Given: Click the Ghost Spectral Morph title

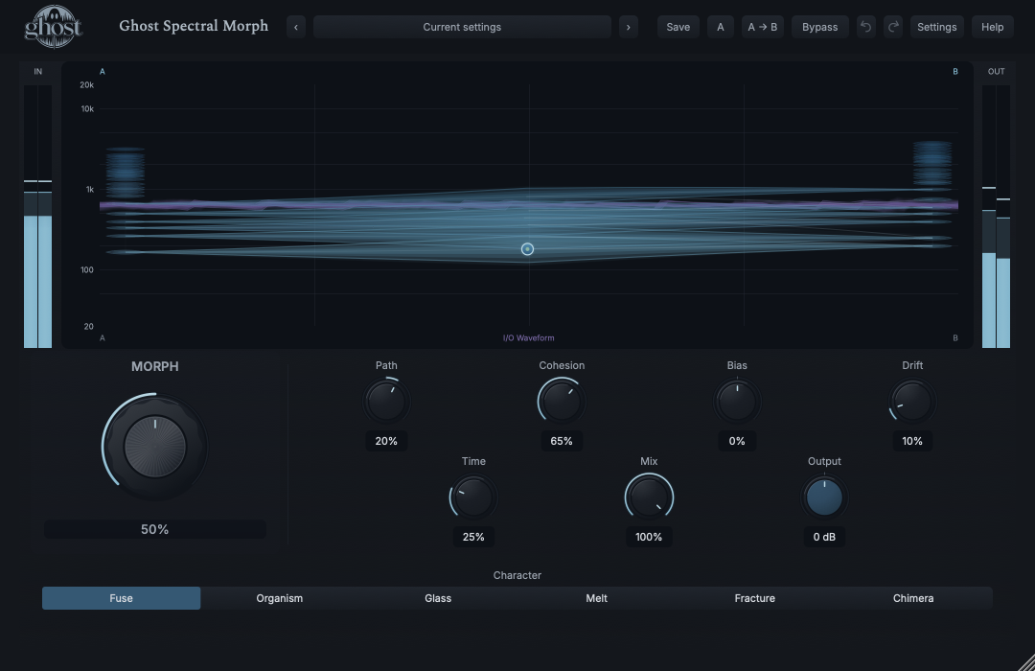Looking at the screenshot, I should (194, 27).
